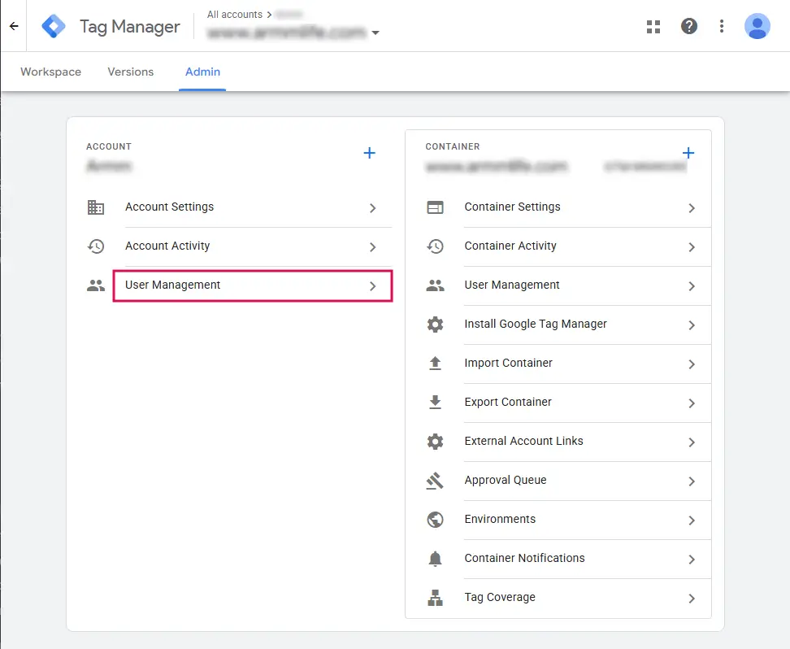Viewport: 790px width, 649px height.
Task: Click the Approval Queue chevron
Action: [x=692, y=481]
